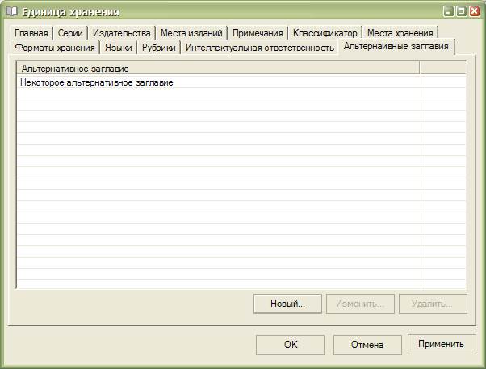Close the Единица хранения dialog window
This screenshot has height=369, width=486.
475,11
